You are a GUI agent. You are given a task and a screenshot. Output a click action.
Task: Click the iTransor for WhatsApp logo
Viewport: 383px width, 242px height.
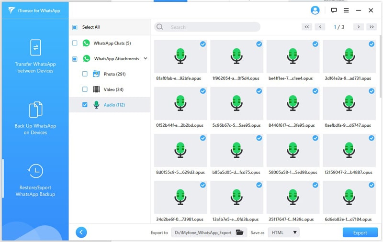pos(34,11)
